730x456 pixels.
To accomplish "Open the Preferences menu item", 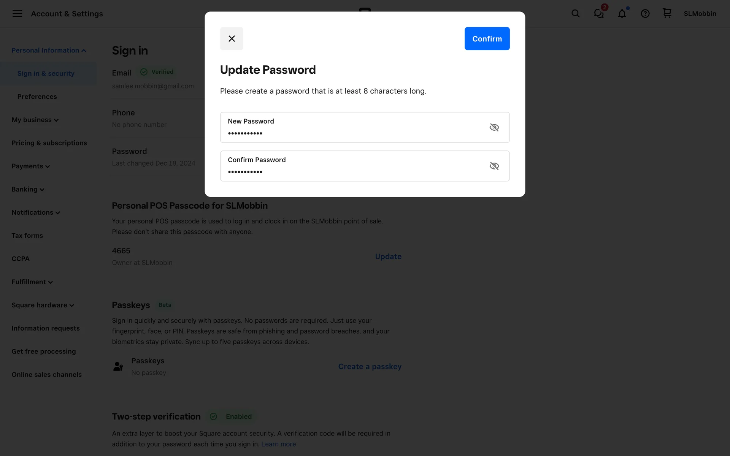I will (37, 97).
